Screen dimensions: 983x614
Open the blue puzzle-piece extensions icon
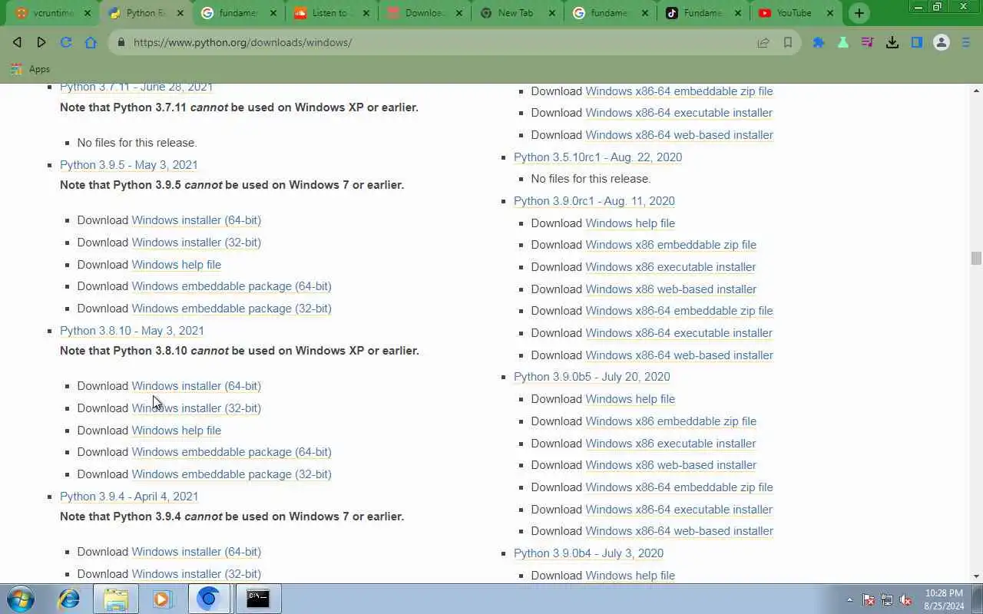[x=819, y=43]
